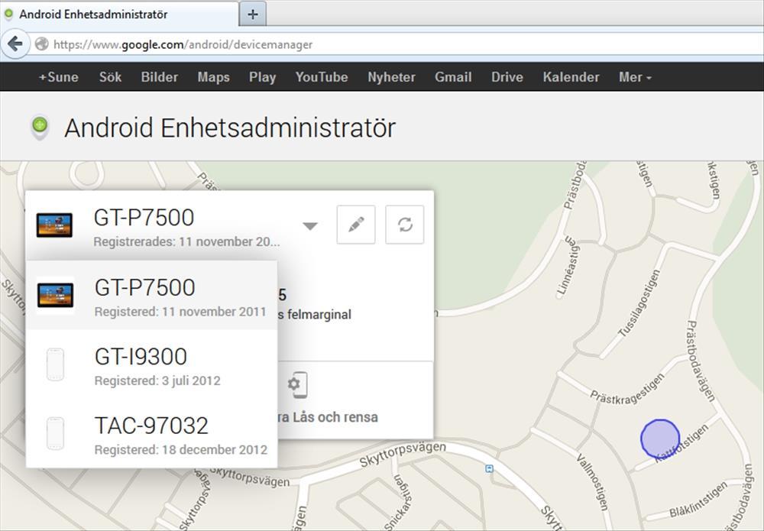The height and width of the screenshot is (531, 764).
Task: Click the Prästkragestigen street label
Action: [x=627, y=391]
